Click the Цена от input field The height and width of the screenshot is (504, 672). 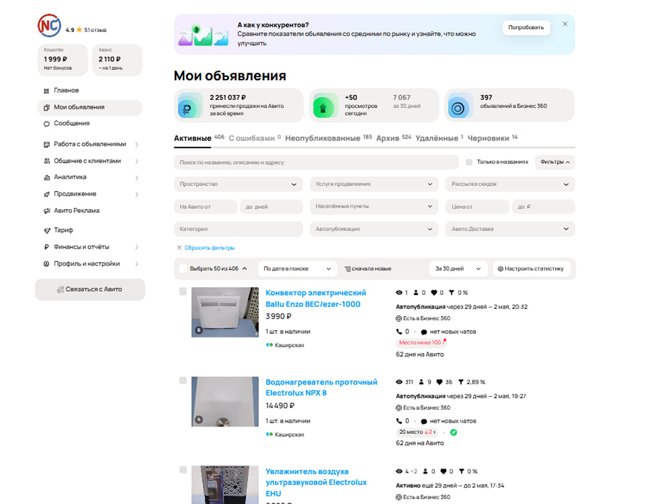point(477,206)
